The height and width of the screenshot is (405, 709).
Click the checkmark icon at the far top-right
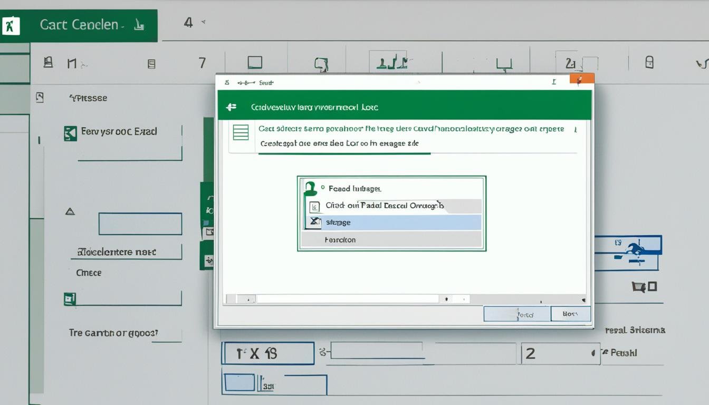[702, 64]
